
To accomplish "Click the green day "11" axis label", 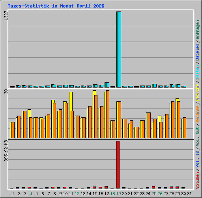I will (71, 194).
